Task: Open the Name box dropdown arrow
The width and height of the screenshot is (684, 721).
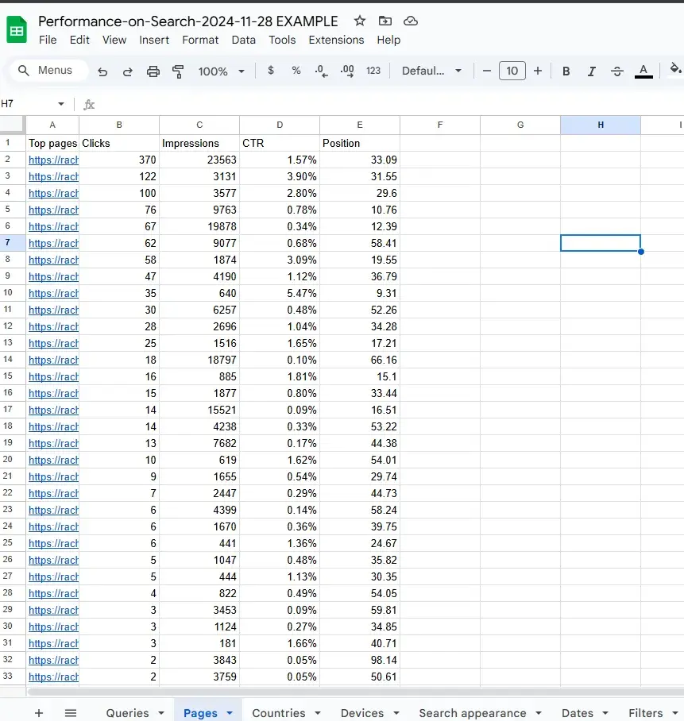Action: [60, 104]
